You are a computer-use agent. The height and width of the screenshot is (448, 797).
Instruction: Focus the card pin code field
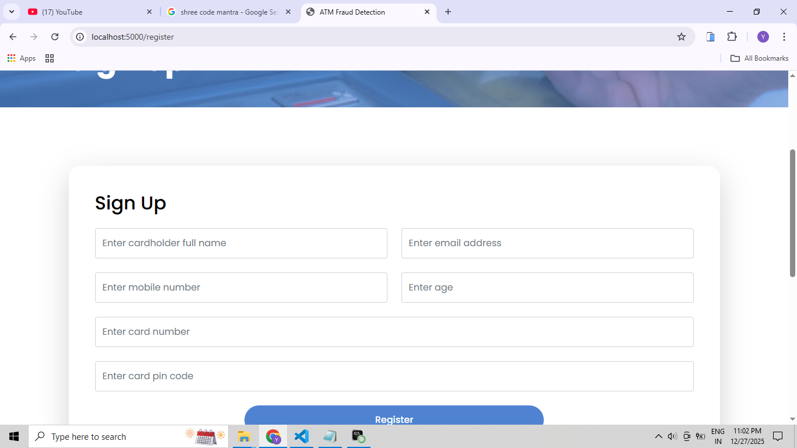click(x=394, y=376)
